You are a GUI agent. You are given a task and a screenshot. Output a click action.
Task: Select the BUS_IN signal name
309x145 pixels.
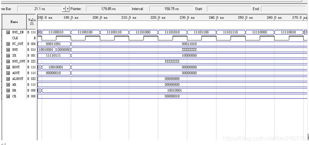point(18,32)
